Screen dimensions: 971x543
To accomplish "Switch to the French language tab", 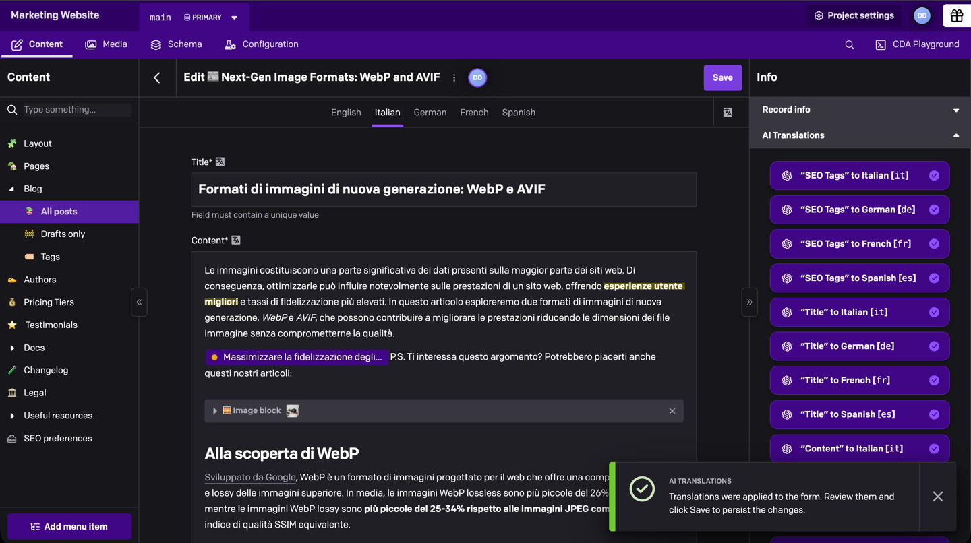I will (474, 113).
